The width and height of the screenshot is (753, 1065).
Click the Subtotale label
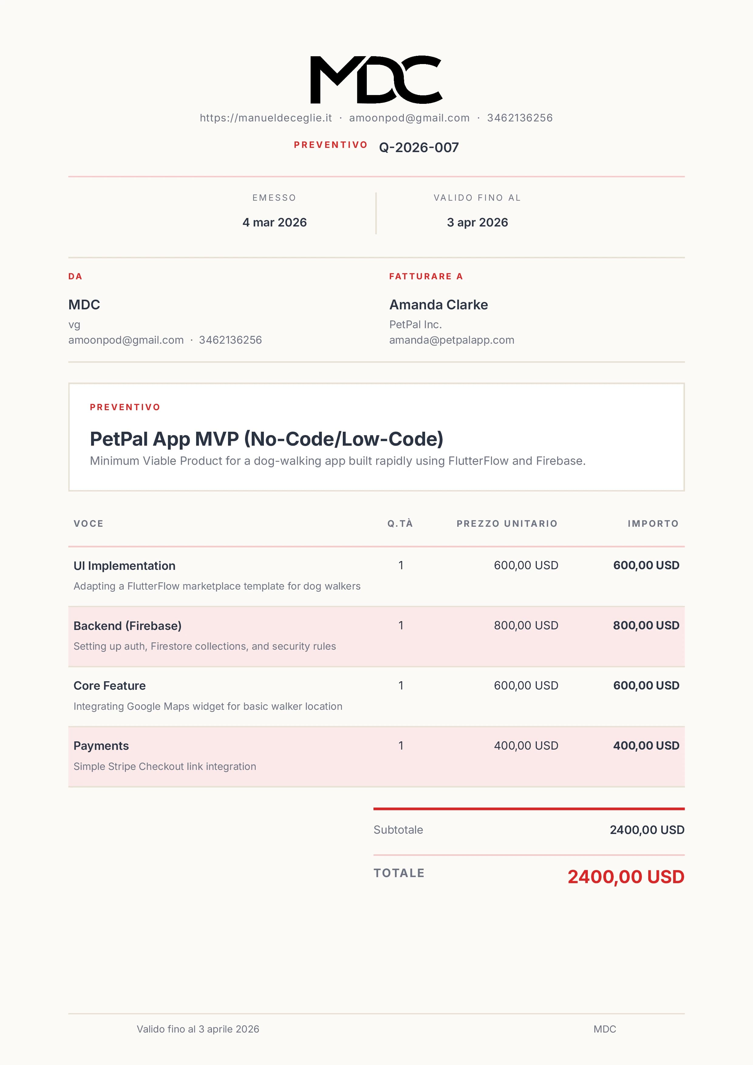(x=398, y=830)
